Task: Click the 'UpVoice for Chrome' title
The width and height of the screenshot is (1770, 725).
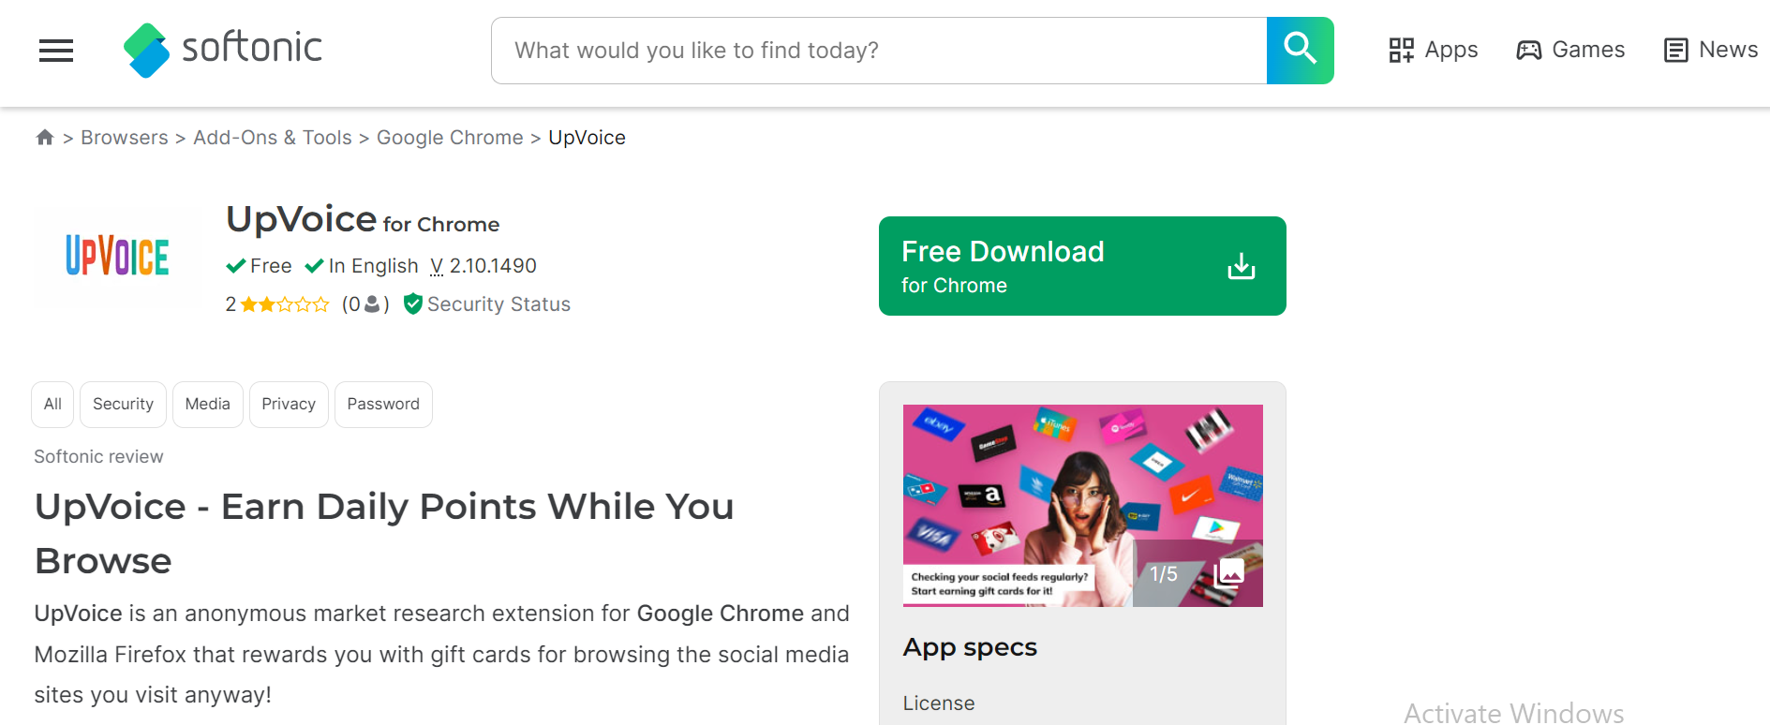Action: tap(363, 219)
